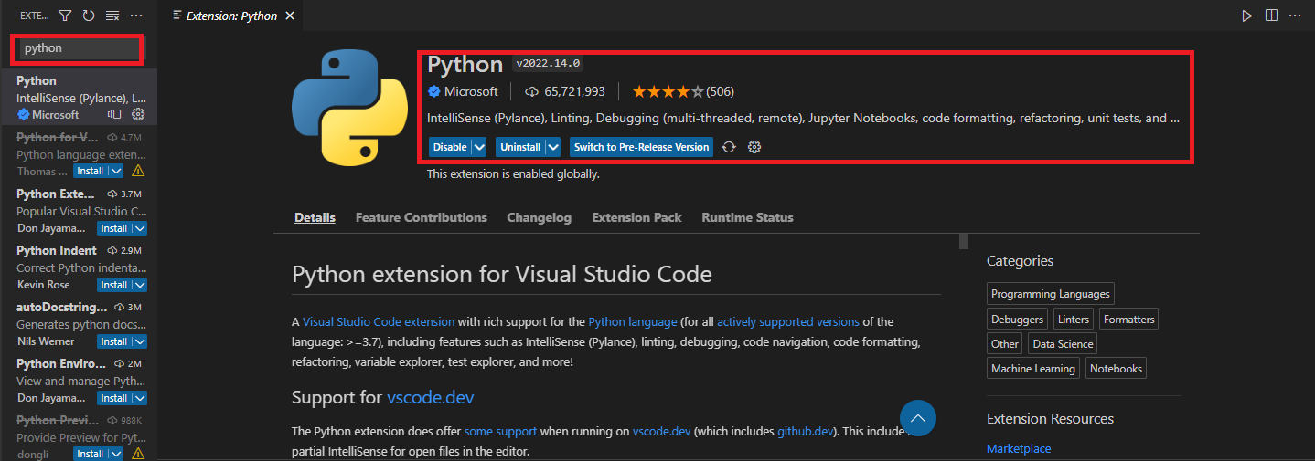Clear extensions search results
The height and width of the screenshot is (461, 1315).
pos(112,16)
